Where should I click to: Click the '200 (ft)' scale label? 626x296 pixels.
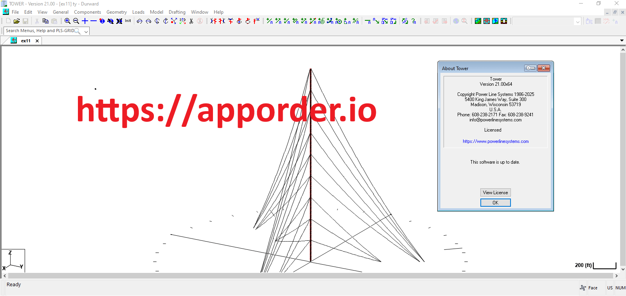click(583, 265)
